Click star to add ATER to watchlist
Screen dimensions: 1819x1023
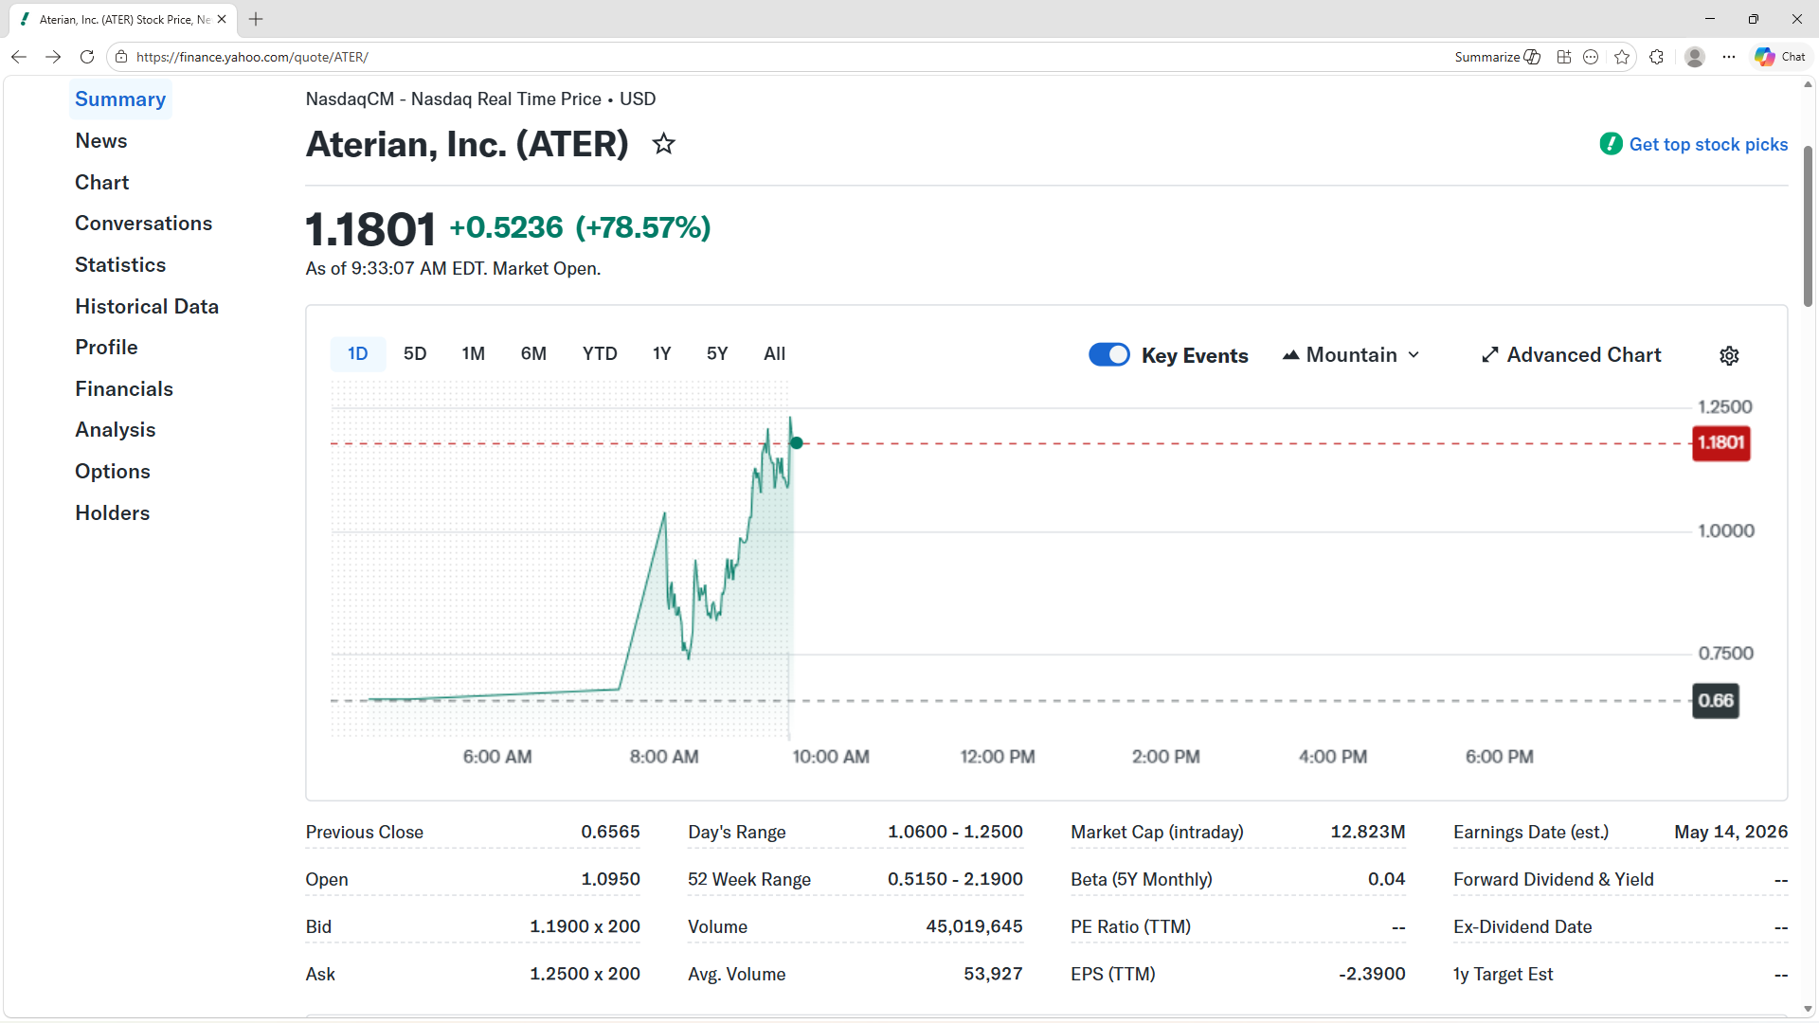click(663, 144)
